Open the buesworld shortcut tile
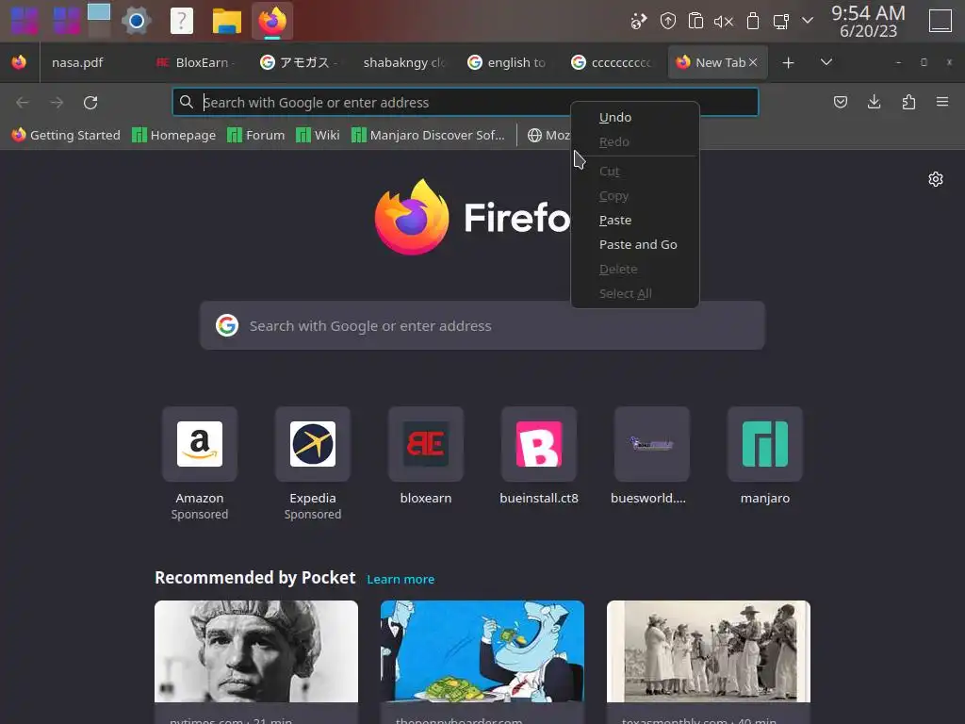 (652, 444)
